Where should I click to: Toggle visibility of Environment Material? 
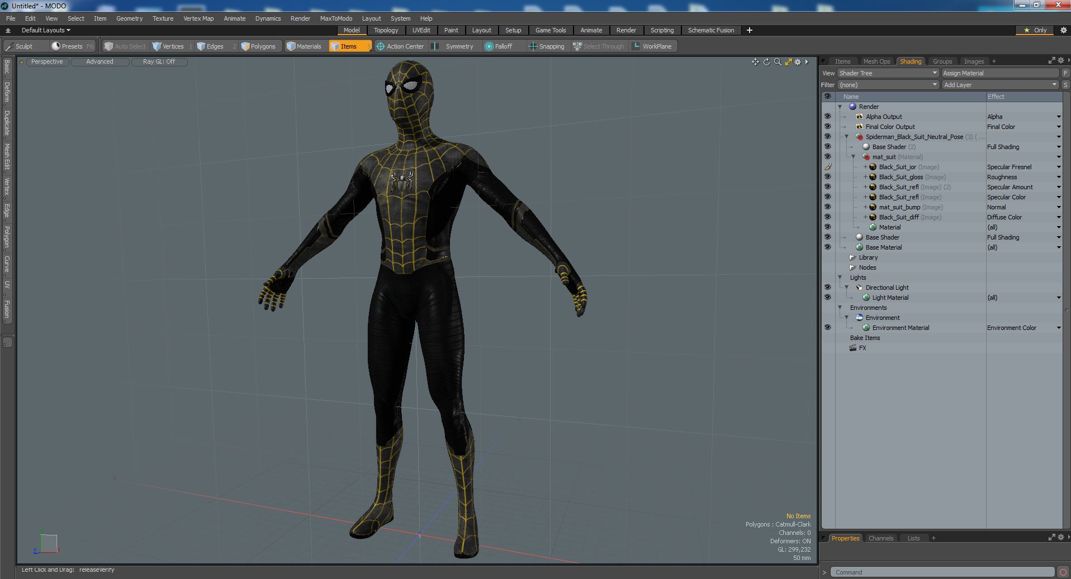click(827, 328)
